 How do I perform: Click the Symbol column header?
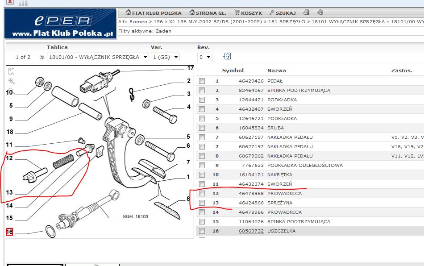click(233, 71)
